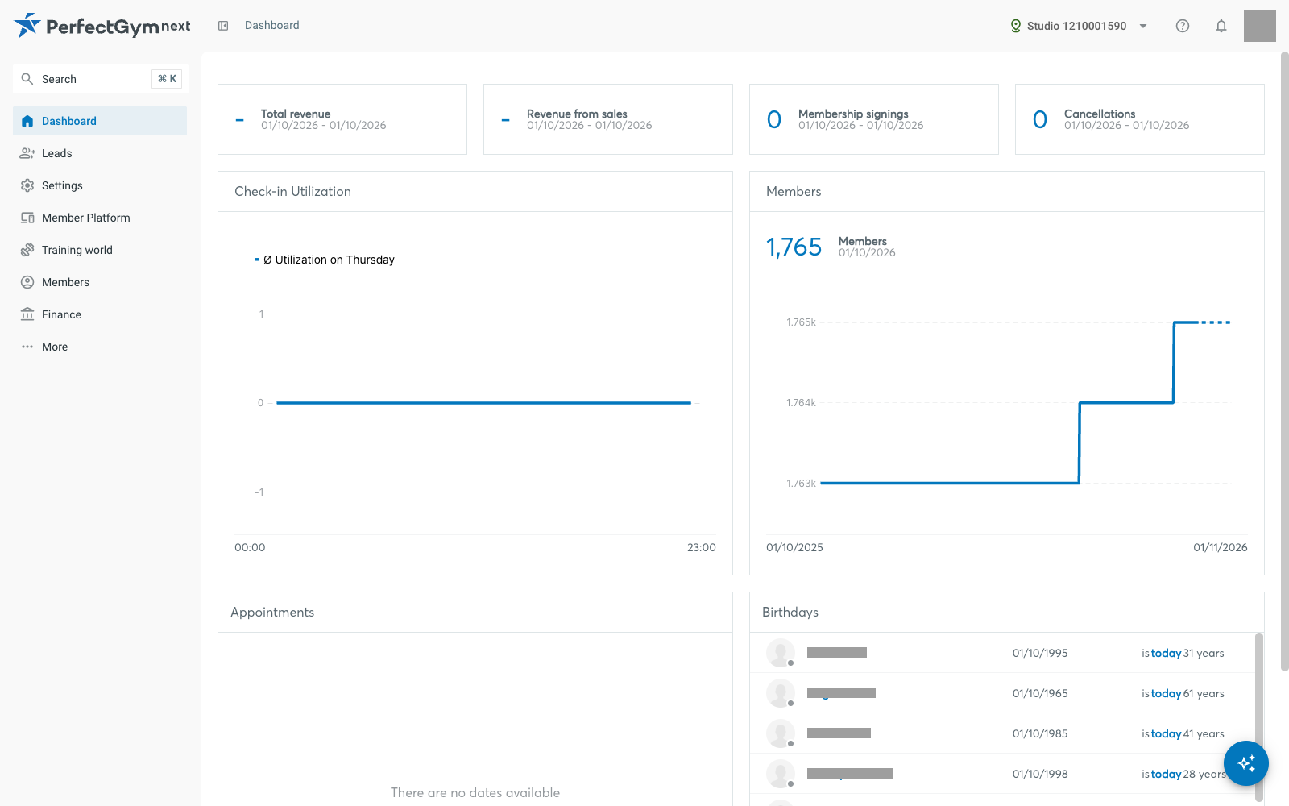Focus the Search input field

pos(101,79)
